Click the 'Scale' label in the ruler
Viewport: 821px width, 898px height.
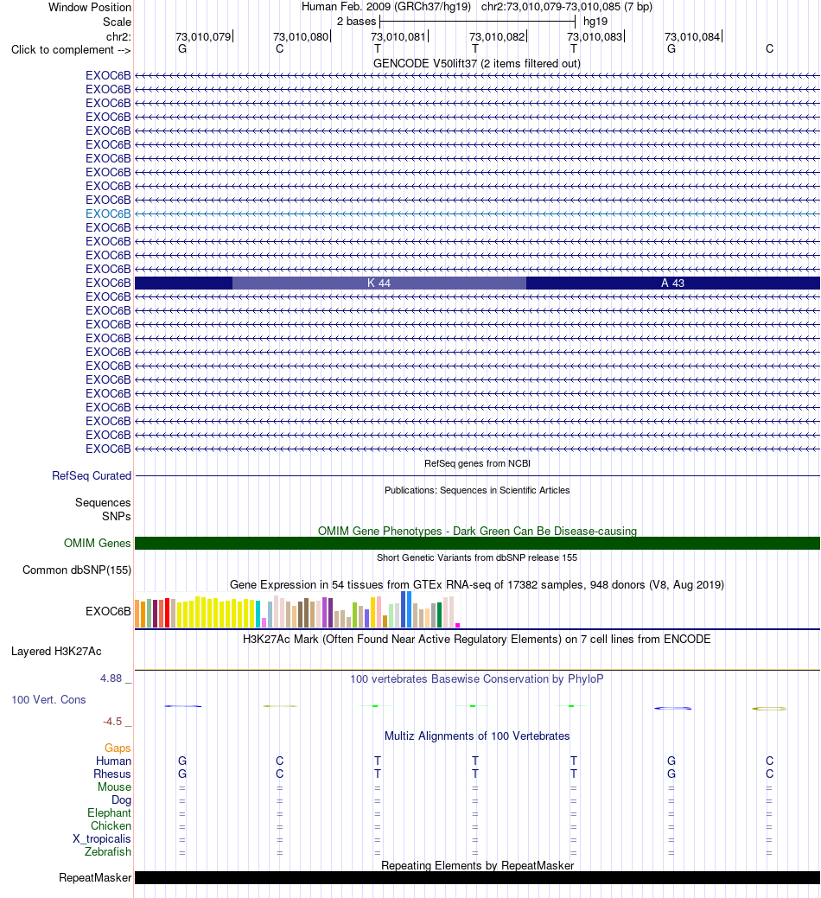coord(117,22)
